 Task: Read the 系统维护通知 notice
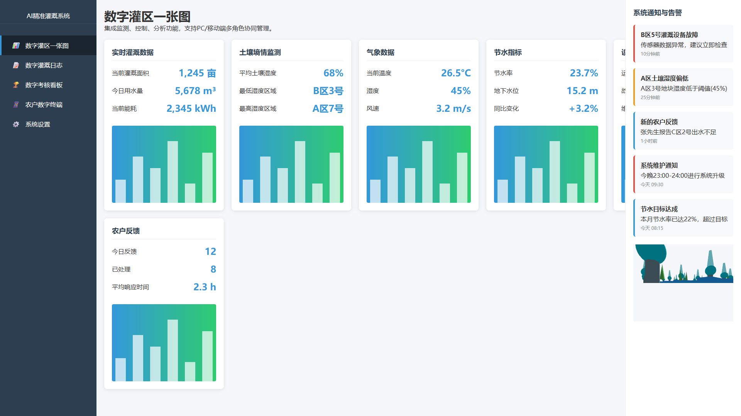coord(683,174)
